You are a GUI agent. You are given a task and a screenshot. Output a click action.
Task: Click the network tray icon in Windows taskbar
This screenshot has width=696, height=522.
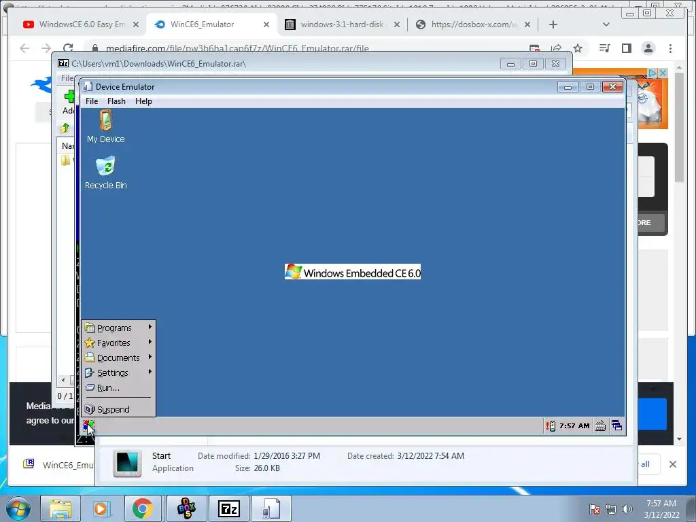(611, 509)
